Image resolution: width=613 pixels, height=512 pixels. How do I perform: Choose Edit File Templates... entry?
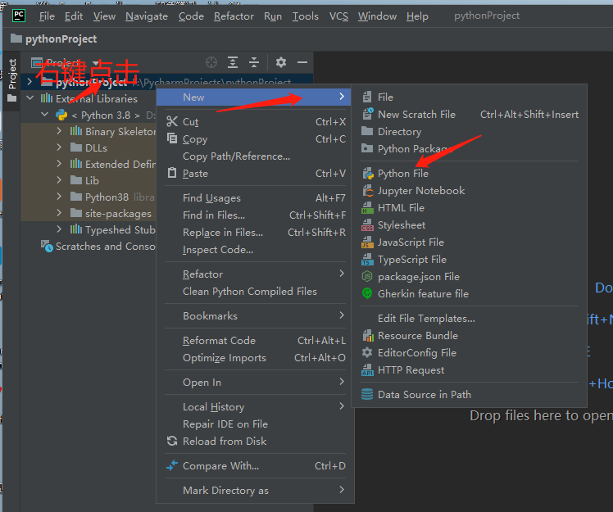point(469,319)
